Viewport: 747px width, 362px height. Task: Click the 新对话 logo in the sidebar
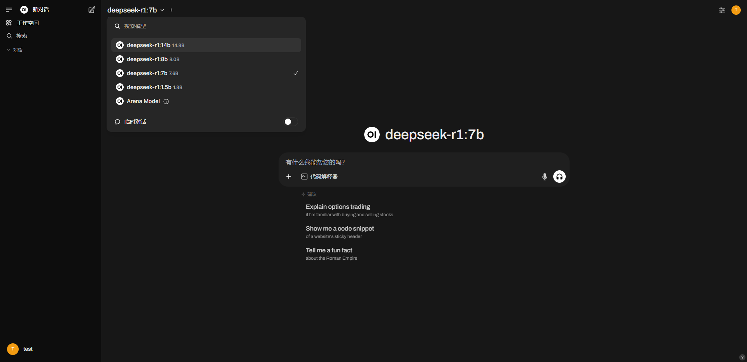pyautogui.click(x=24, y=10)
